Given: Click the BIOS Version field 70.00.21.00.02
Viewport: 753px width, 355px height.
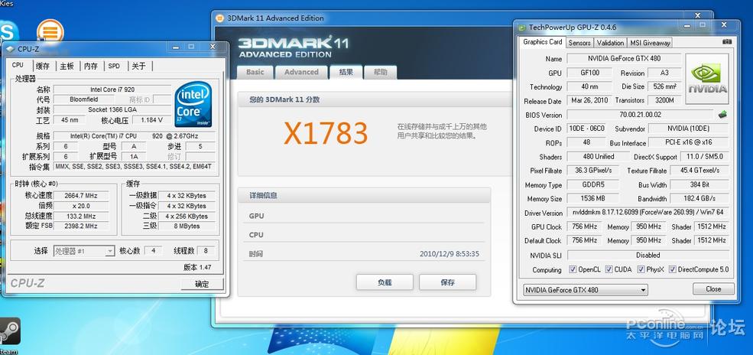Looking at the screenshot, I should point(640,115).
